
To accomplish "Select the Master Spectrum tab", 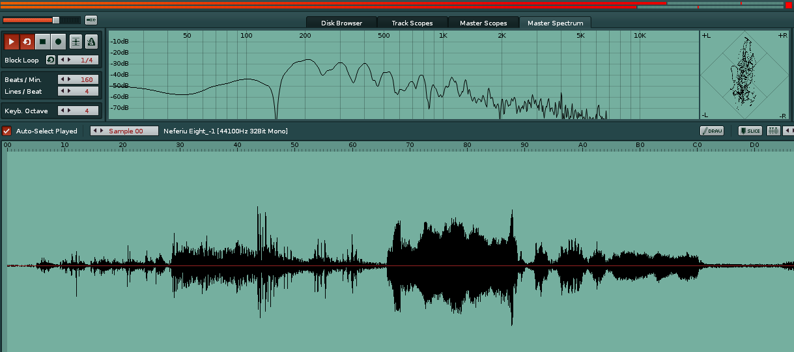I will pyautogui.click(x=556, y=23).
